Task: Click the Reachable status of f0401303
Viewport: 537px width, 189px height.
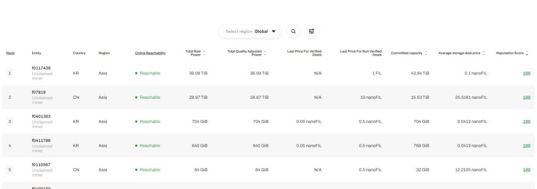Action: (x=148, y=122)
